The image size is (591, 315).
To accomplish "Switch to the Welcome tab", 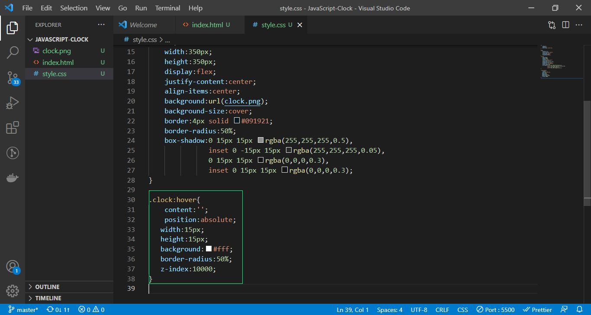I will 145,25.
